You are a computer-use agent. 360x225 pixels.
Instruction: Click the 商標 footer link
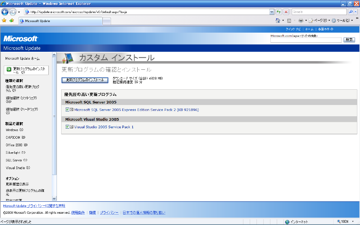coord(92,213)
